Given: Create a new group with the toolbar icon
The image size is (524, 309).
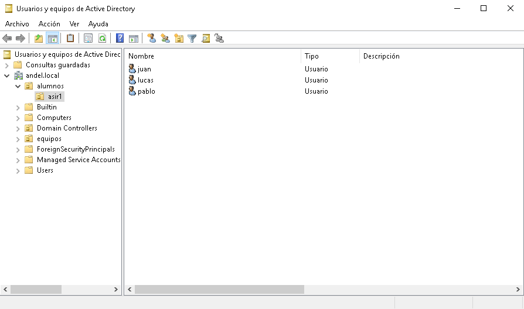Looking at the screenshot, I should tap(165, 39).
